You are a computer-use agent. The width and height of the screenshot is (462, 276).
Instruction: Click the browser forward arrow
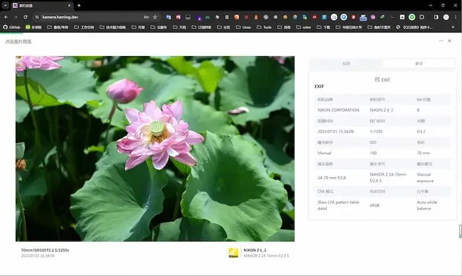click(16, 17)
